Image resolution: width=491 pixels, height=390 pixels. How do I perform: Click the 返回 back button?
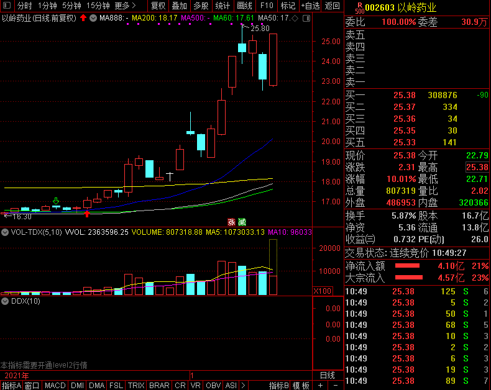click(x=333, y=6)
